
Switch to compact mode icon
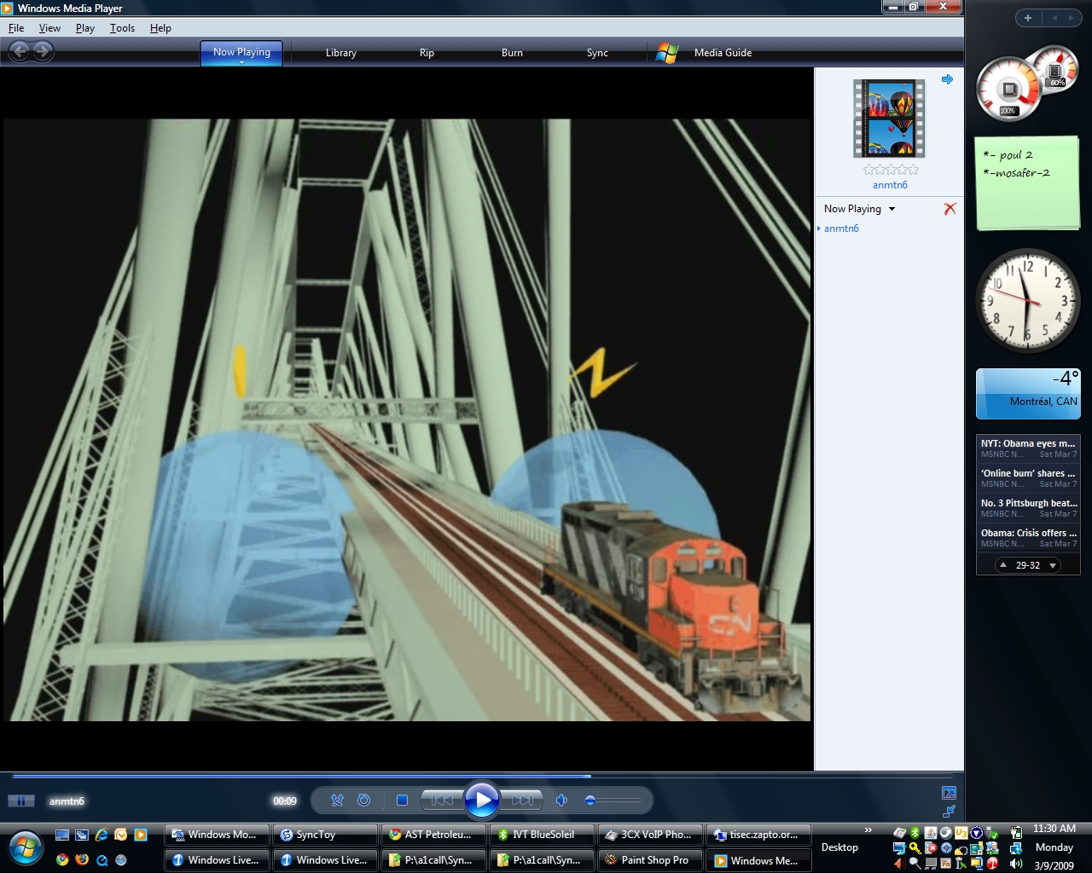(x=949, y=812)
